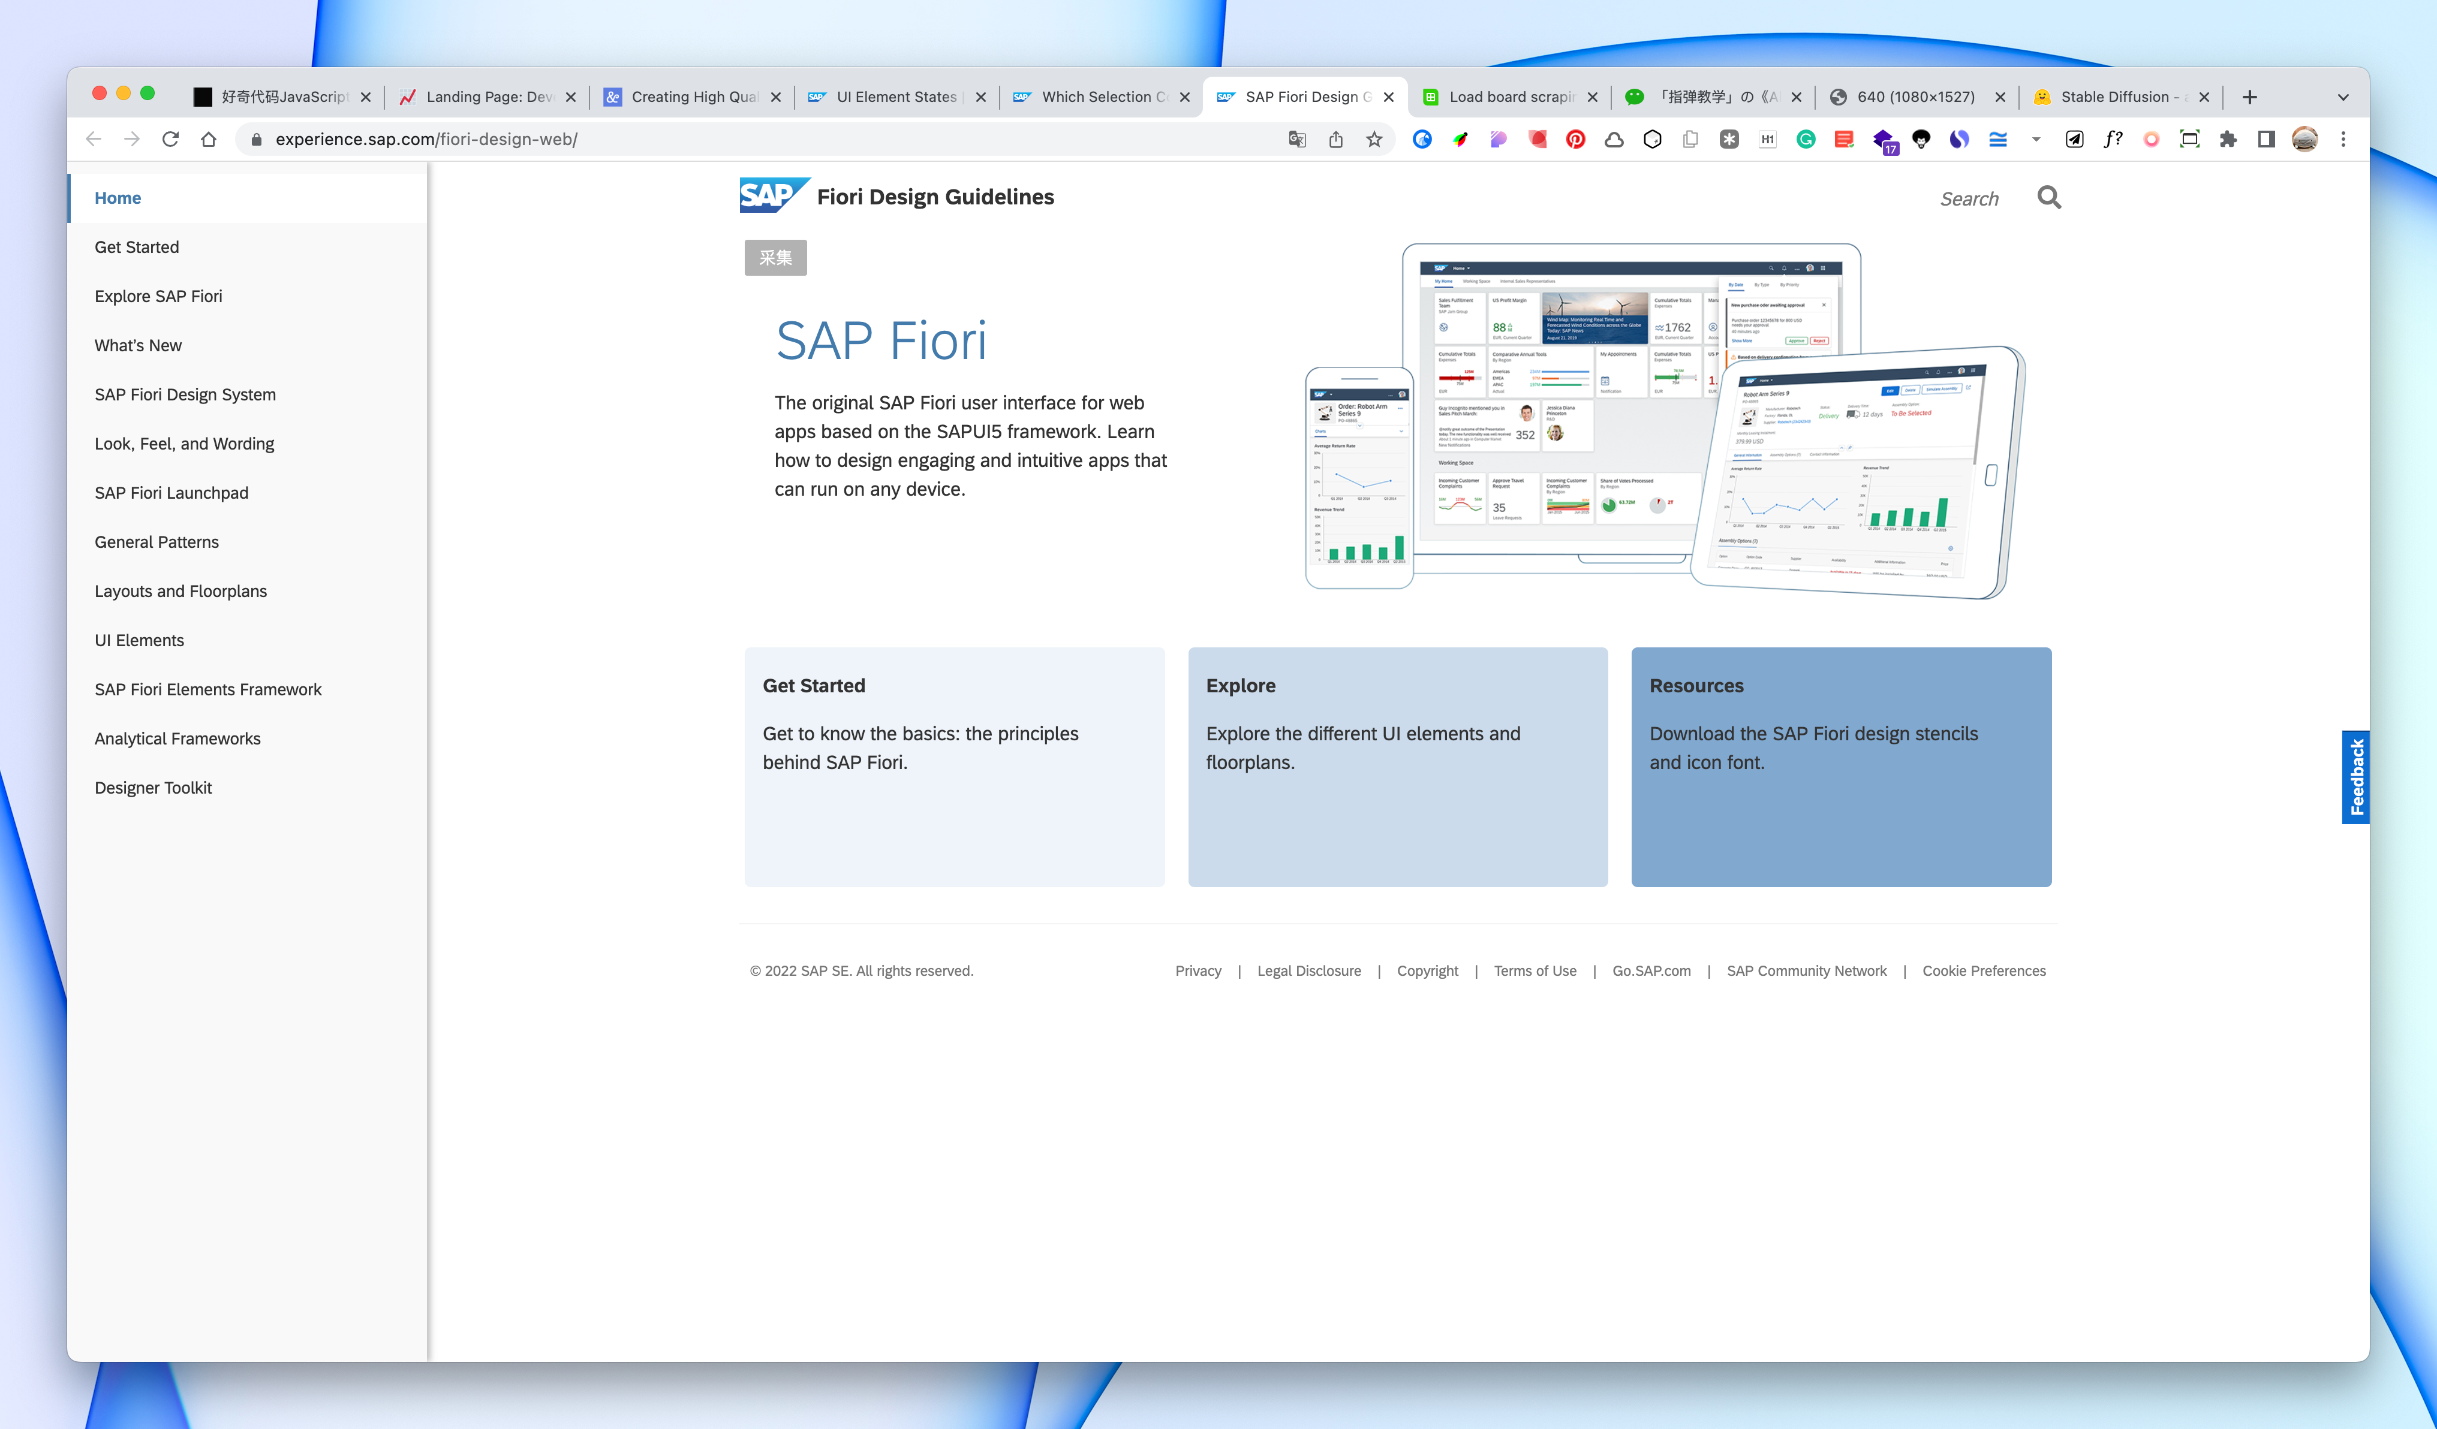
Task: Expand the tab search chevron
Action: click(2343, 97)
